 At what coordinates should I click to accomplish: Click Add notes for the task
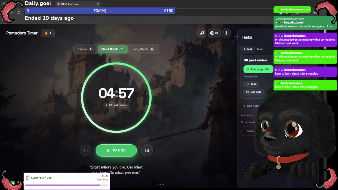pyautogui.click(x=251, y=106)
